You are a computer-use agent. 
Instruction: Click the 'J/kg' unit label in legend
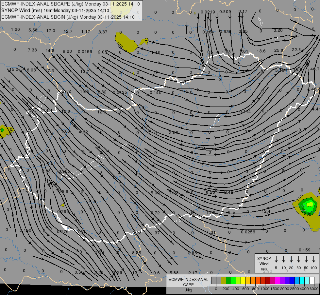coord(188,290)
